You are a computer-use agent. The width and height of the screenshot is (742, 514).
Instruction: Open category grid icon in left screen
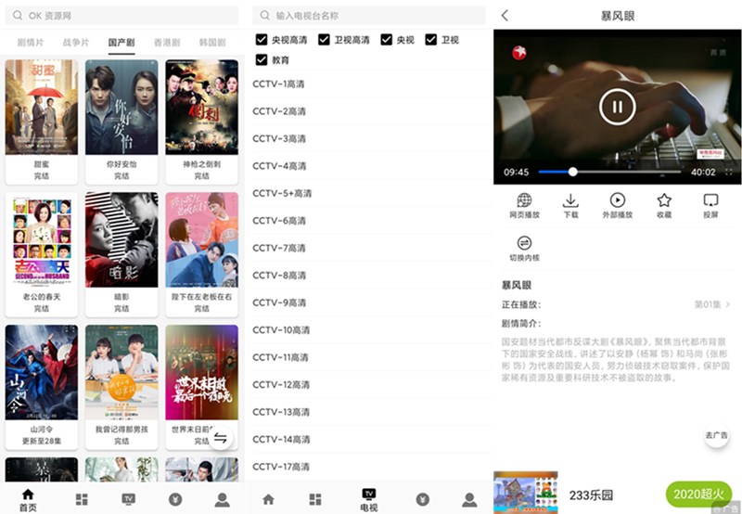point(82,499)
